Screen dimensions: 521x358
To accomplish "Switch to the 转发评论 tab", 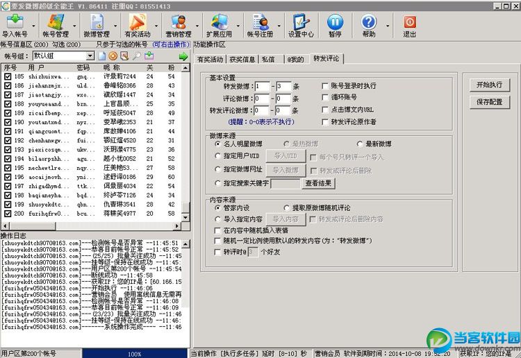I will point(326,59).
